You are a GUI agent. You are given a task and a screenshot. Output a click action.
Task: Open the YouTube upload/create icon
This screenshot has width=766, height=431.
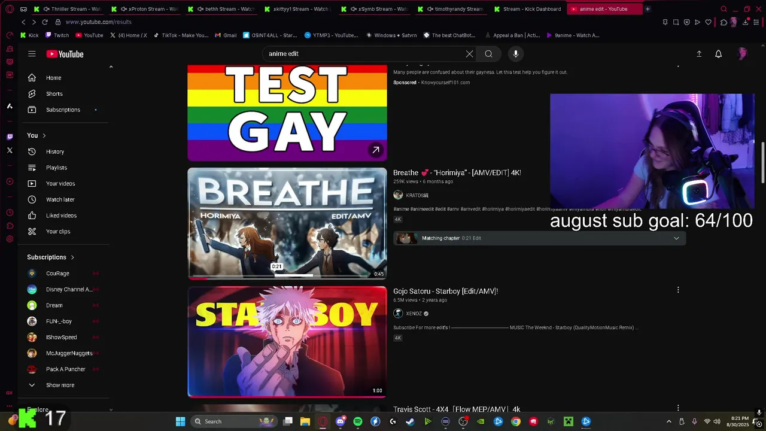pos(699,54)
